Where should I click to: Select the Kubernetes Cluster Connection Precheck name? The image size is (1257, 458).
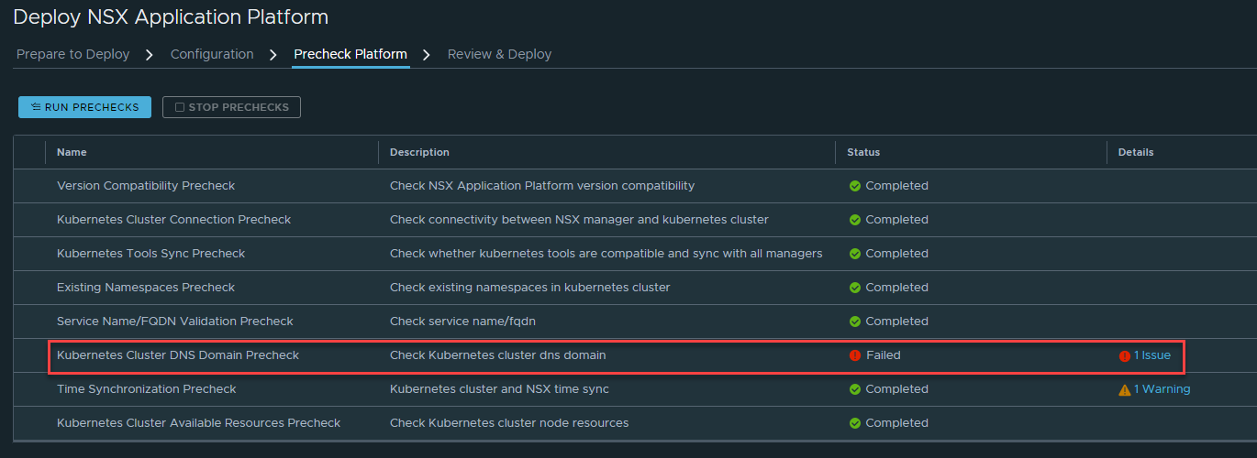(x=173, y=220)
